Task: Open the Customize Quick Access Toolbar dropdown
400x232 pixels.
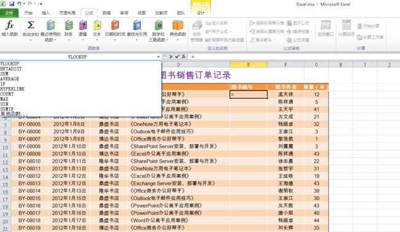Action: click(41, 4)
